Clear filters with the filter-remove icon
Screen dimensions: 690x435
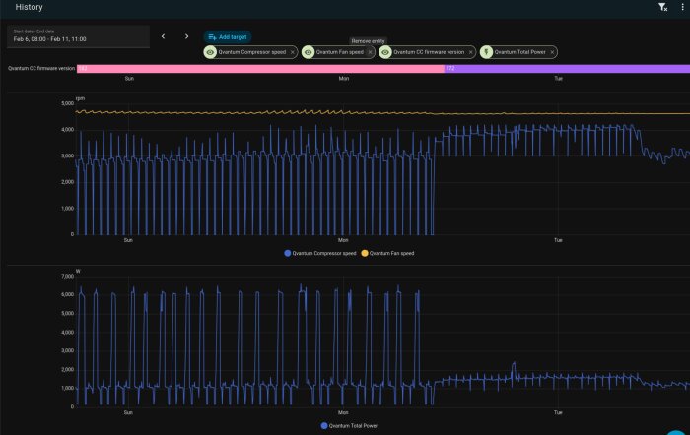(x=662, y=7)
